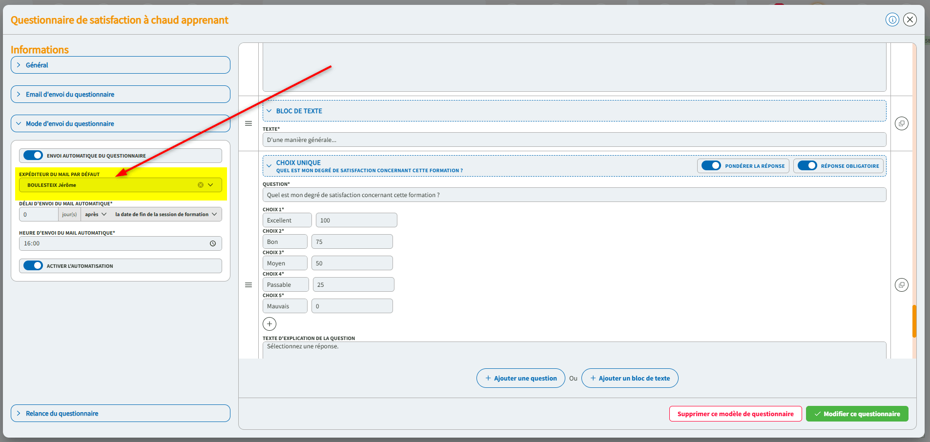Open the time picker clock icon
930x442 pixels.
[213, 243]
